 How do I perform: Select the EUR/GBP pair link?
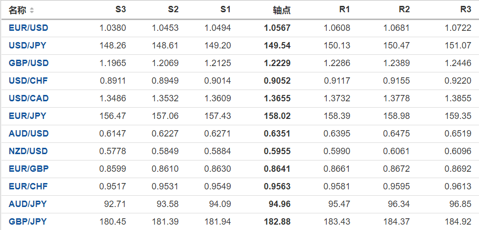tap(28, 169)
